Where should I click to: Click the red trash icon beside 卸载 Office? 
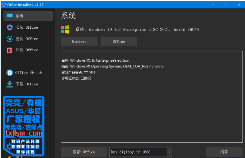[10, 50]
